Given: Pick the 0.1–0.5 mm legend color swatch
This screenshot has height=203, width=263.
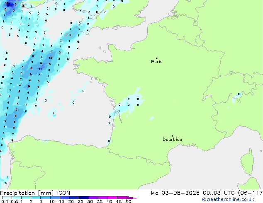Looking at the screenshot, I should tap(7, 198).
